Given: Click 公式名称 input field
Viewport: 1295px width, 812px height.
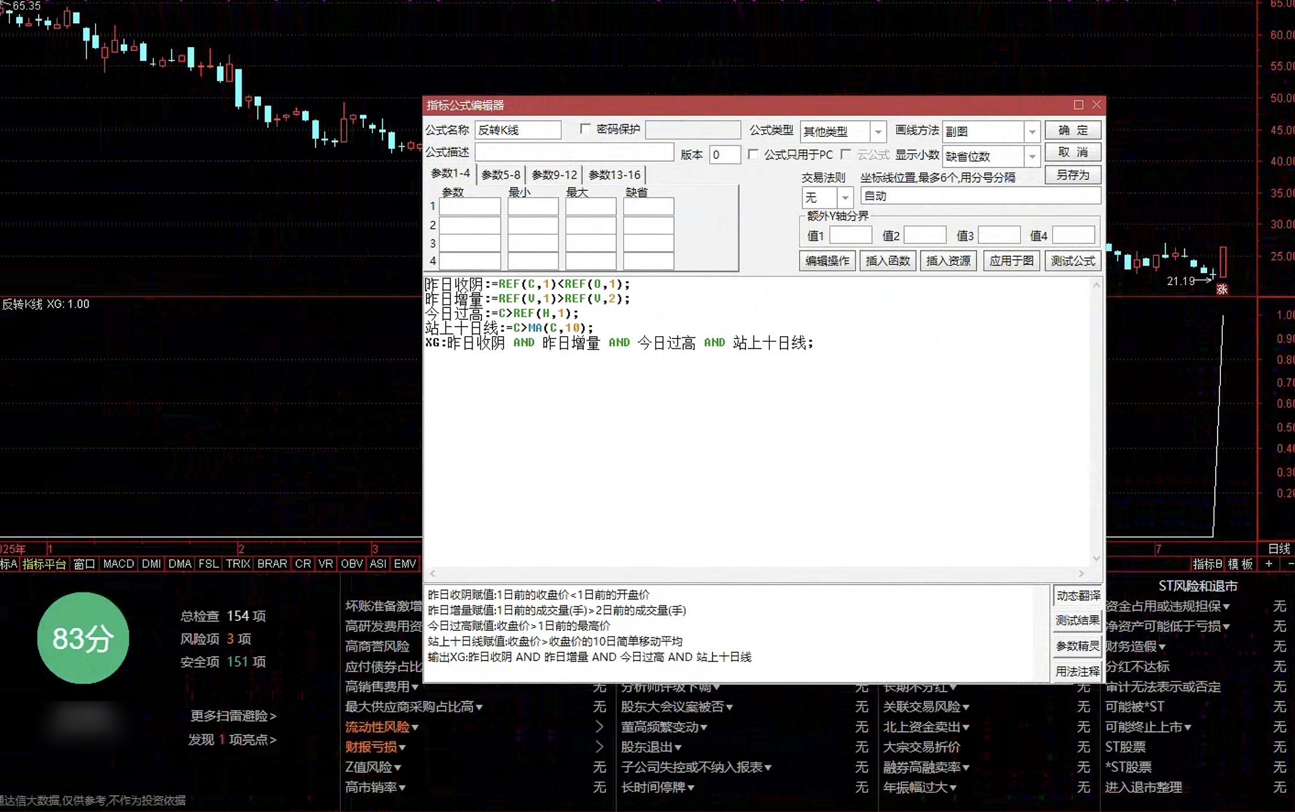Looking at the screenshot, I should coord(518,130).
